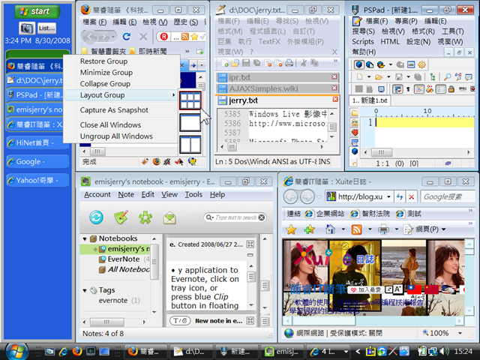Click the Evernote green star clipper icon
Screen dimensions: 480x360
pyautogui.click(x=145, y=217)
